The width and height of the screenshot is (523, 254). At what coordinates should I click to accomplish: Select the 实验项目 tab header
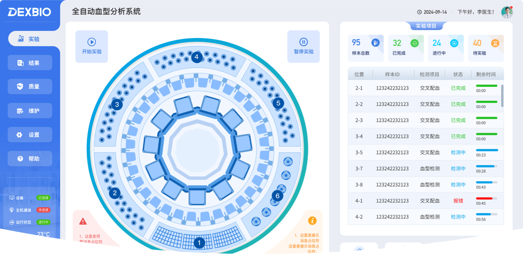click(x=426, y=26)
